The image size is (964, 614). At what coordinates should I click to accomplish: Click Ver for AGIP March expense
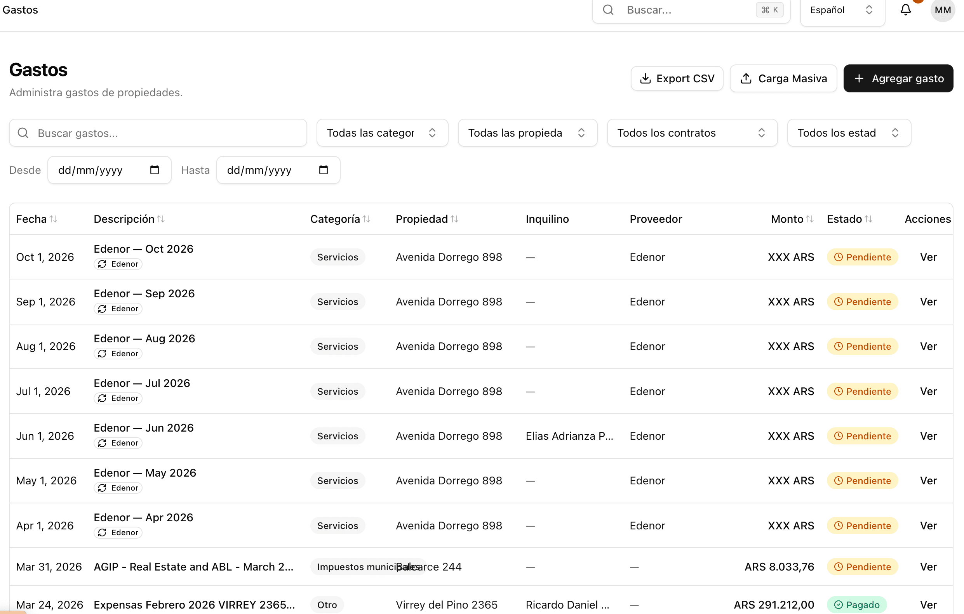tap(928, 567)
